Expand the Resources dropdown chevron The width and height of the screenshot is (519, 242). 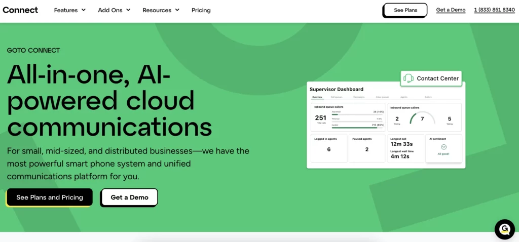point(177,10)
